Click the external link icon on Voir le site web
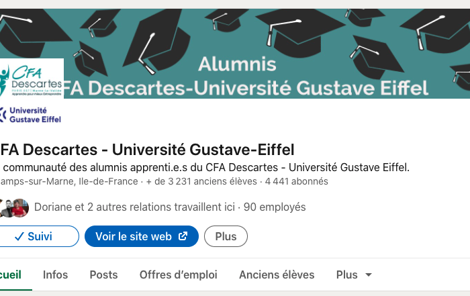 click(183, 236)
